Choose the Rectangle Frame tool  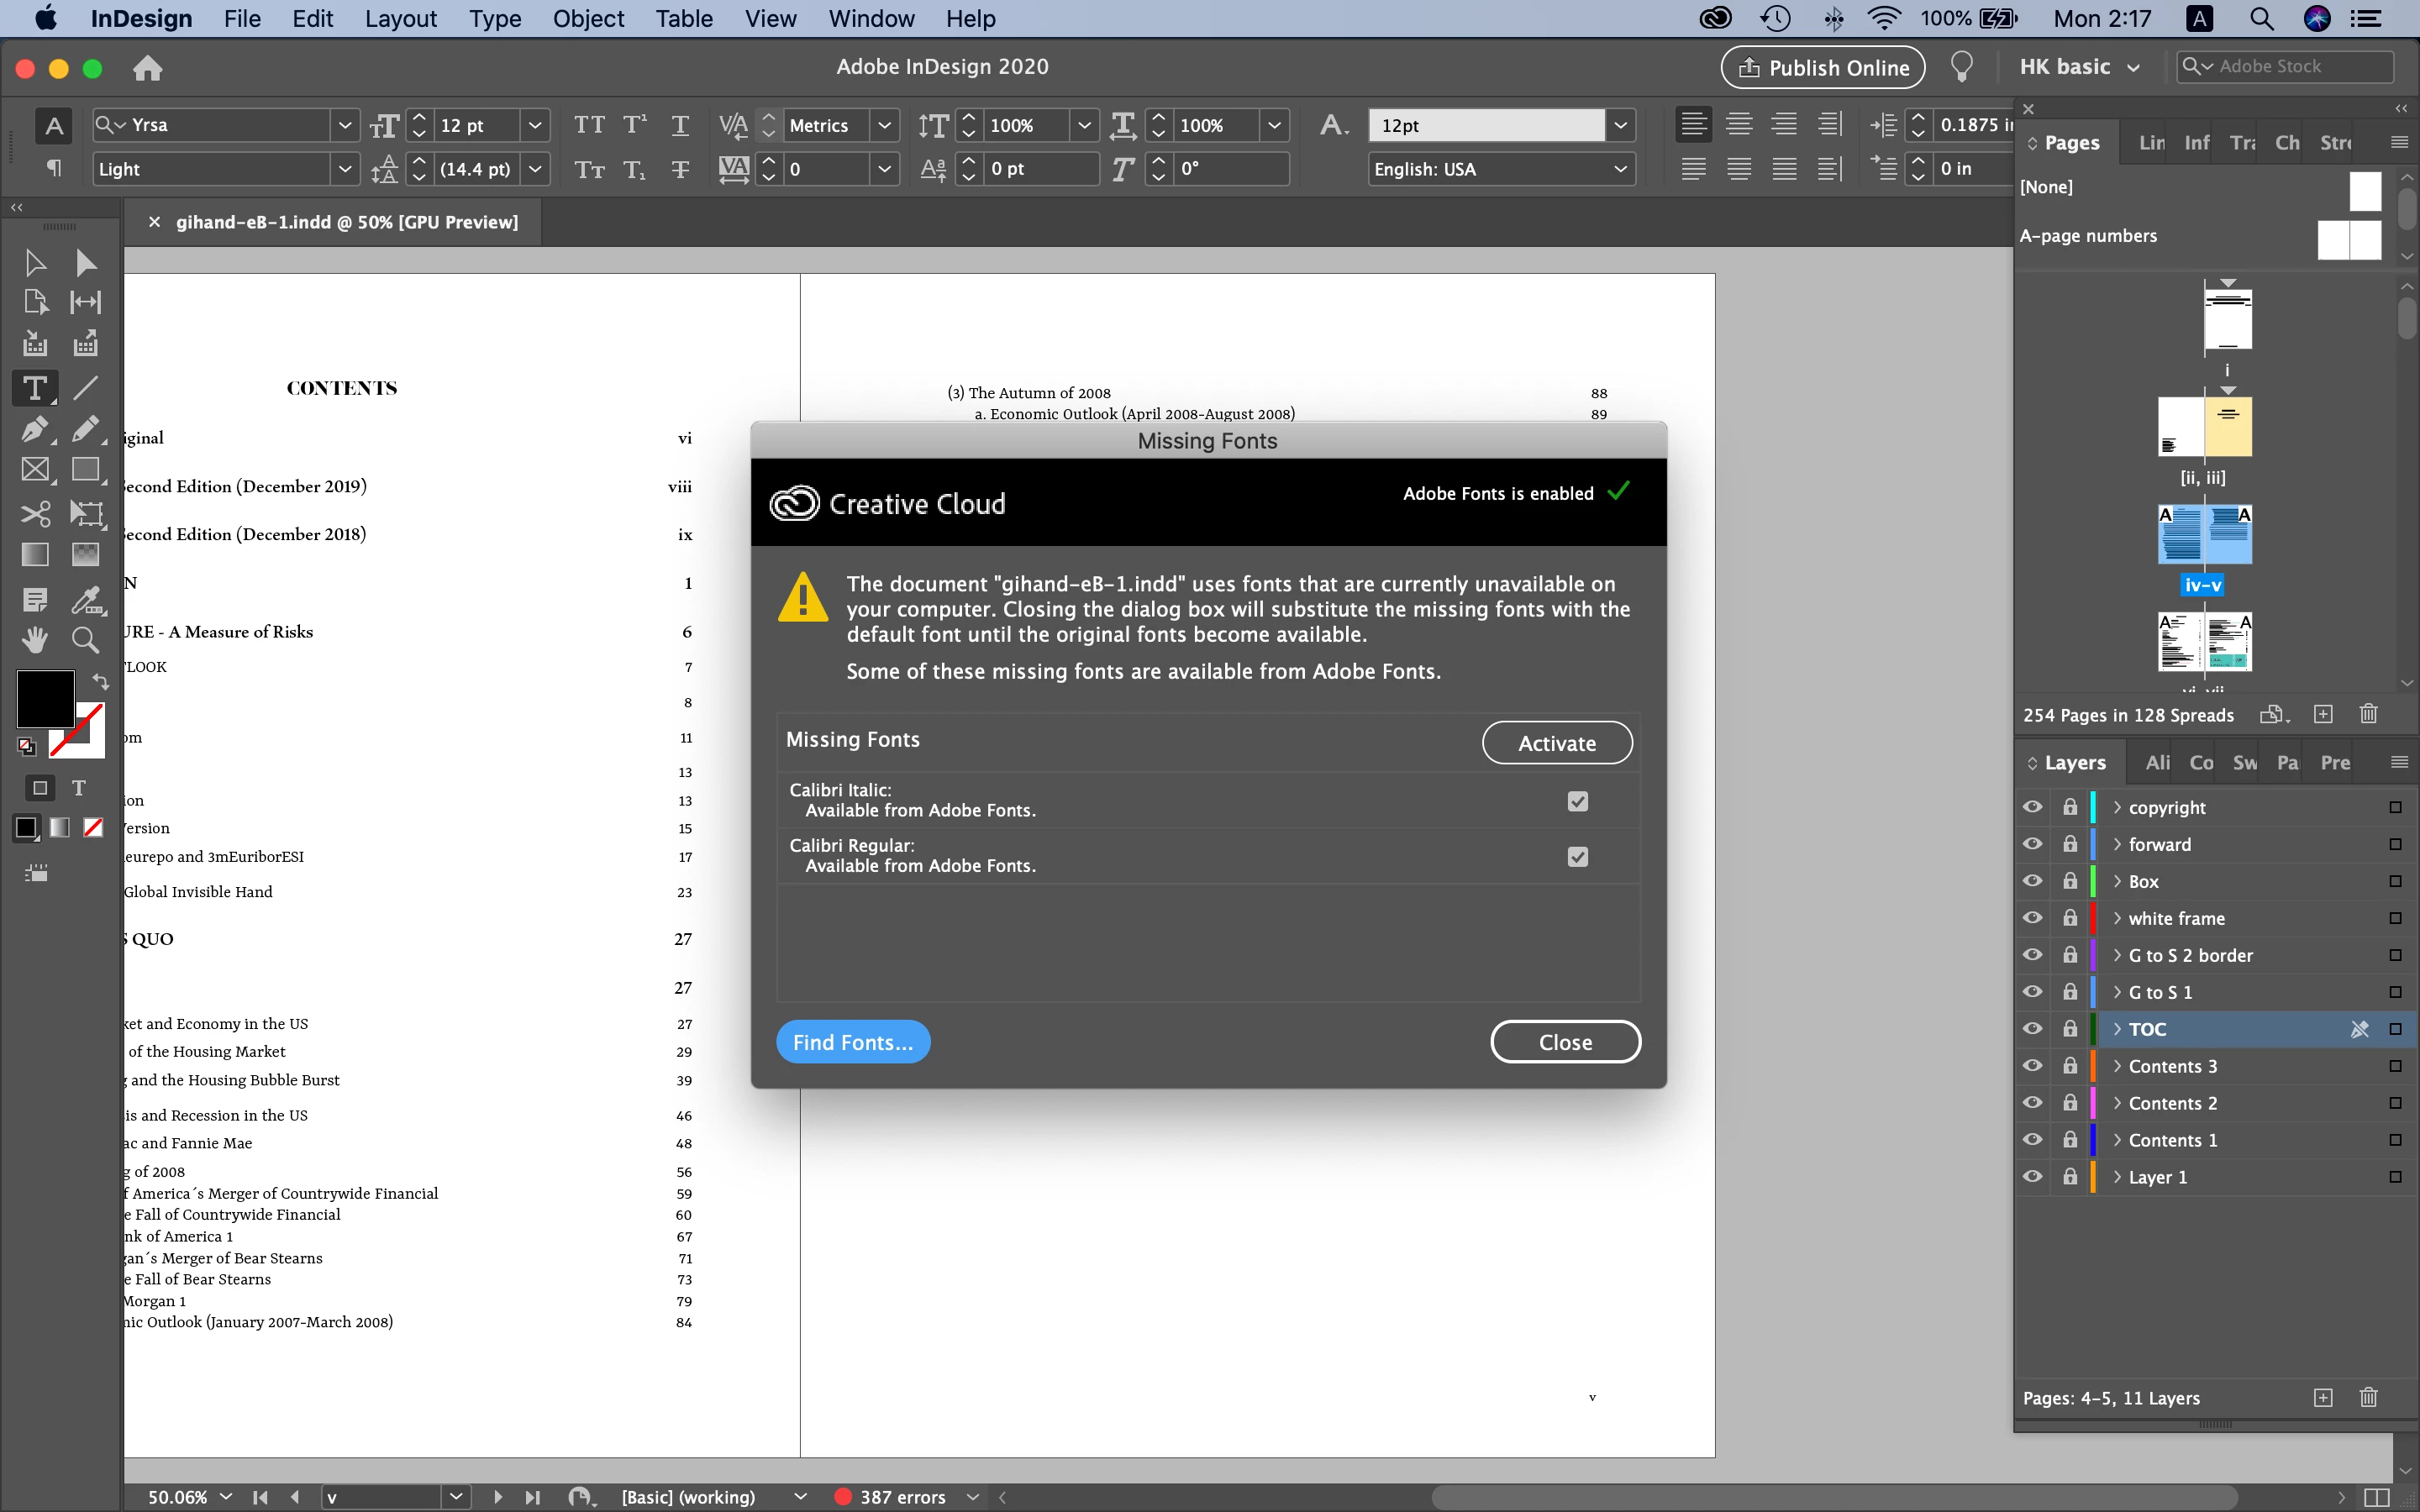tap(34, 470)
